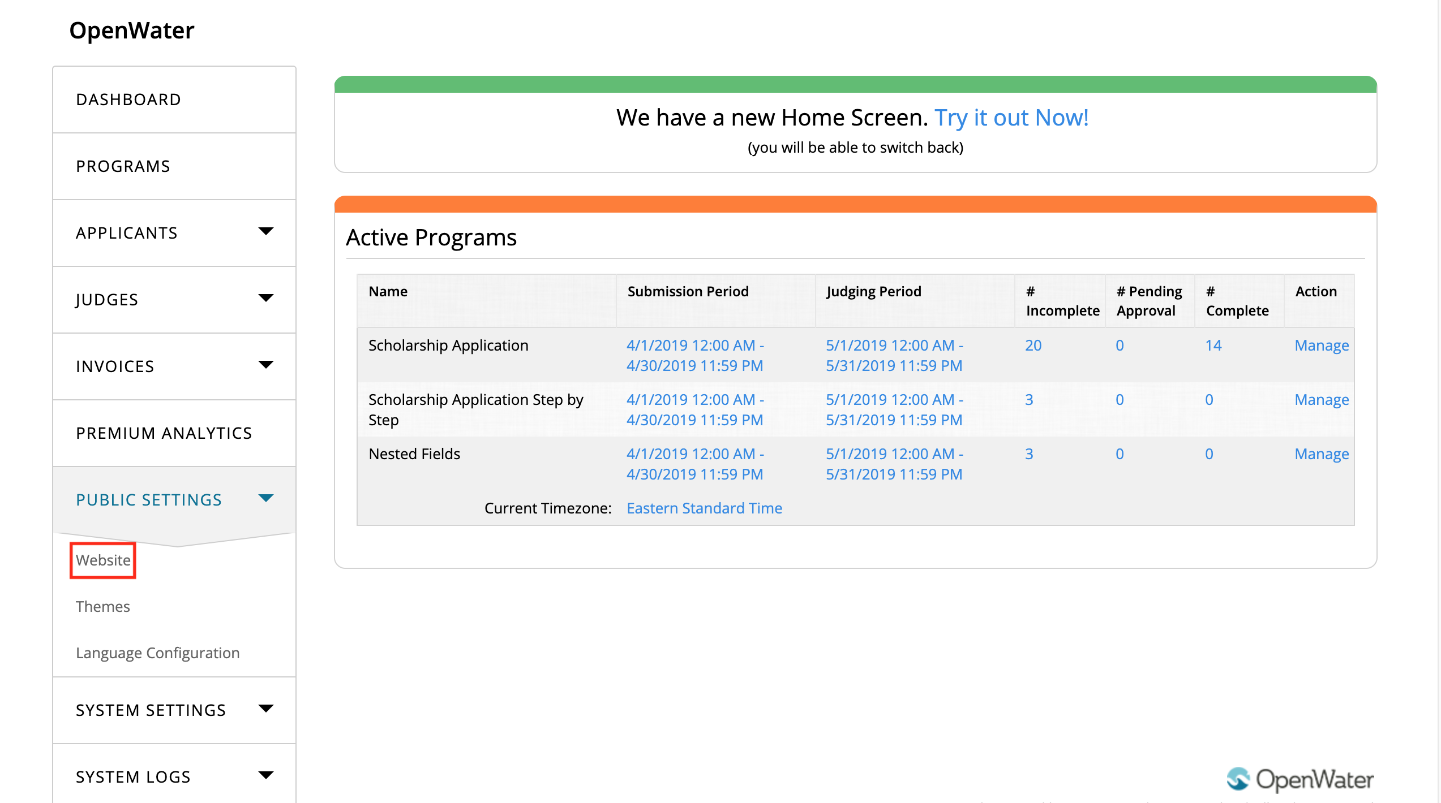Open Step by Step incomplete count 3
Image resolution: width=1441 pixels, height=803 pixels.
1029,400
